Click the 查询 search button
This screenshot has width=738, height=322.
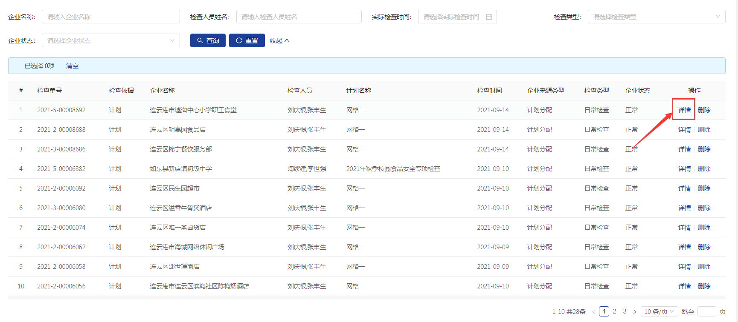pyautogui.click(x=208, y=41)
